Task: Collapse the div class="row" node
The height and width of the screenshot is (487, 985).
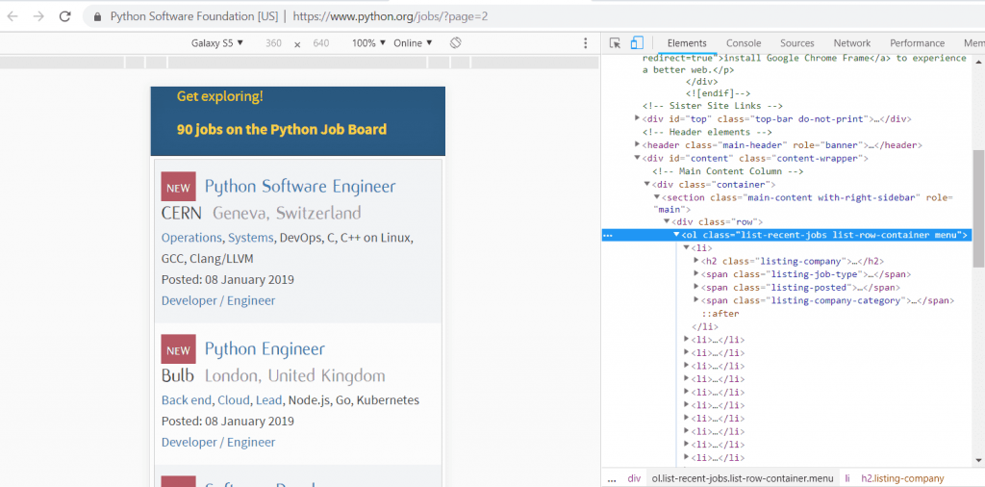Action: click(x=668, y=221)
